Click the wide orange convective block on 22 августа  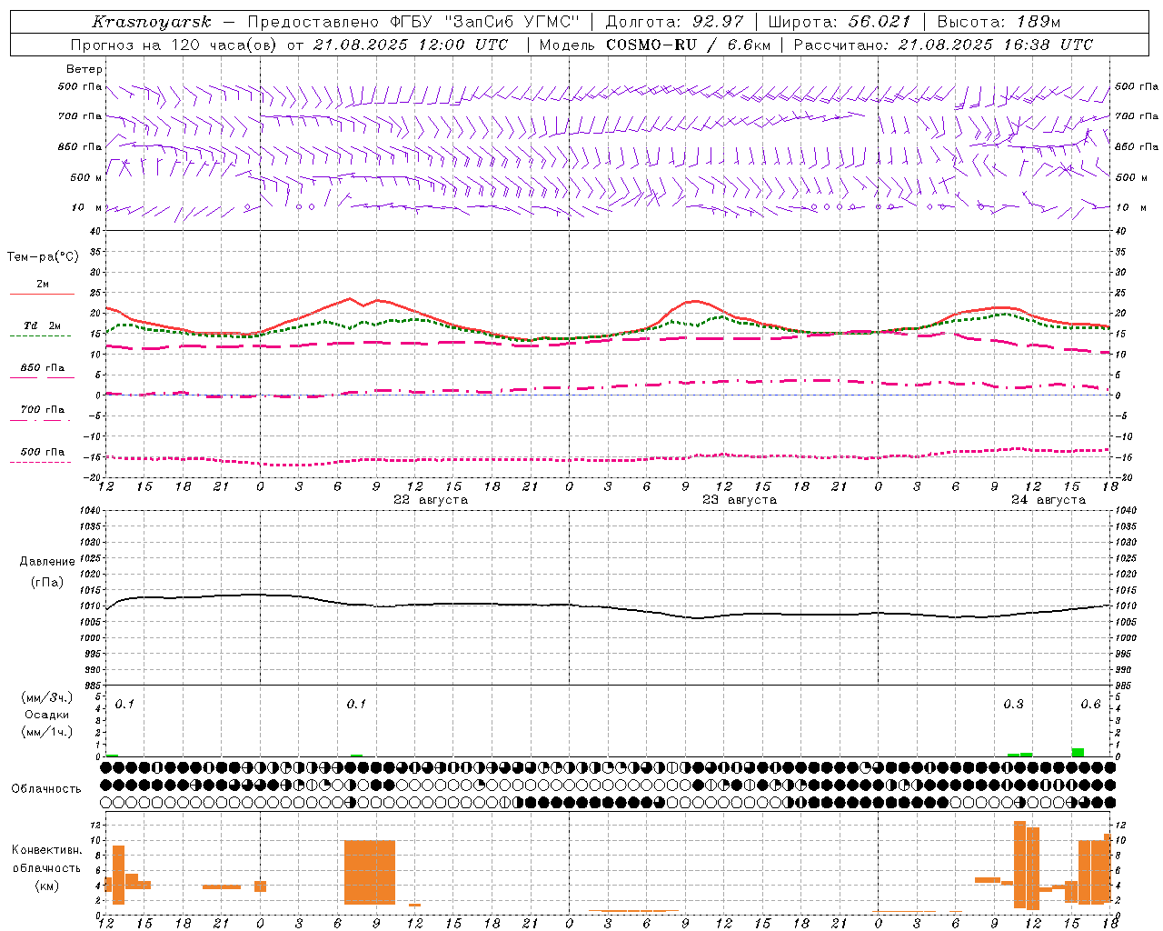tap(370, 872)
